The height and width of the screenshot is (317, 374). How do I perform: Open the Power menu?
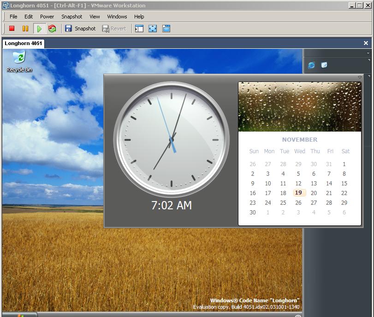pos(47,17)
